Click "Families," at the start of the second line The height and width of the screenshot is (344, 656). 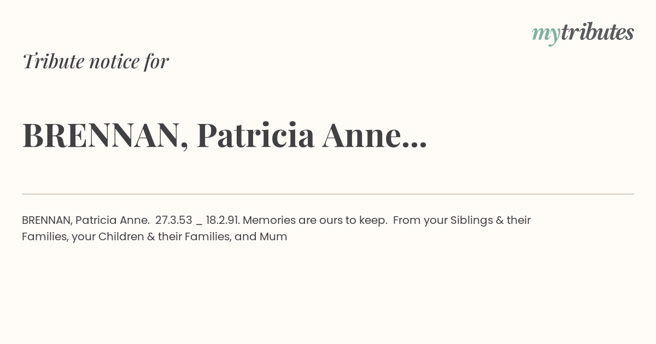click(x=46, y=236)
